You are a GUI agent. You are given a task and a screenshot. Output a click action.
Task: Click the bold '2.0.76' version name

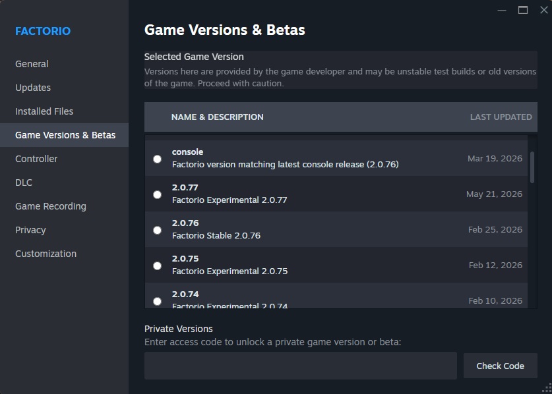[185, 223]
